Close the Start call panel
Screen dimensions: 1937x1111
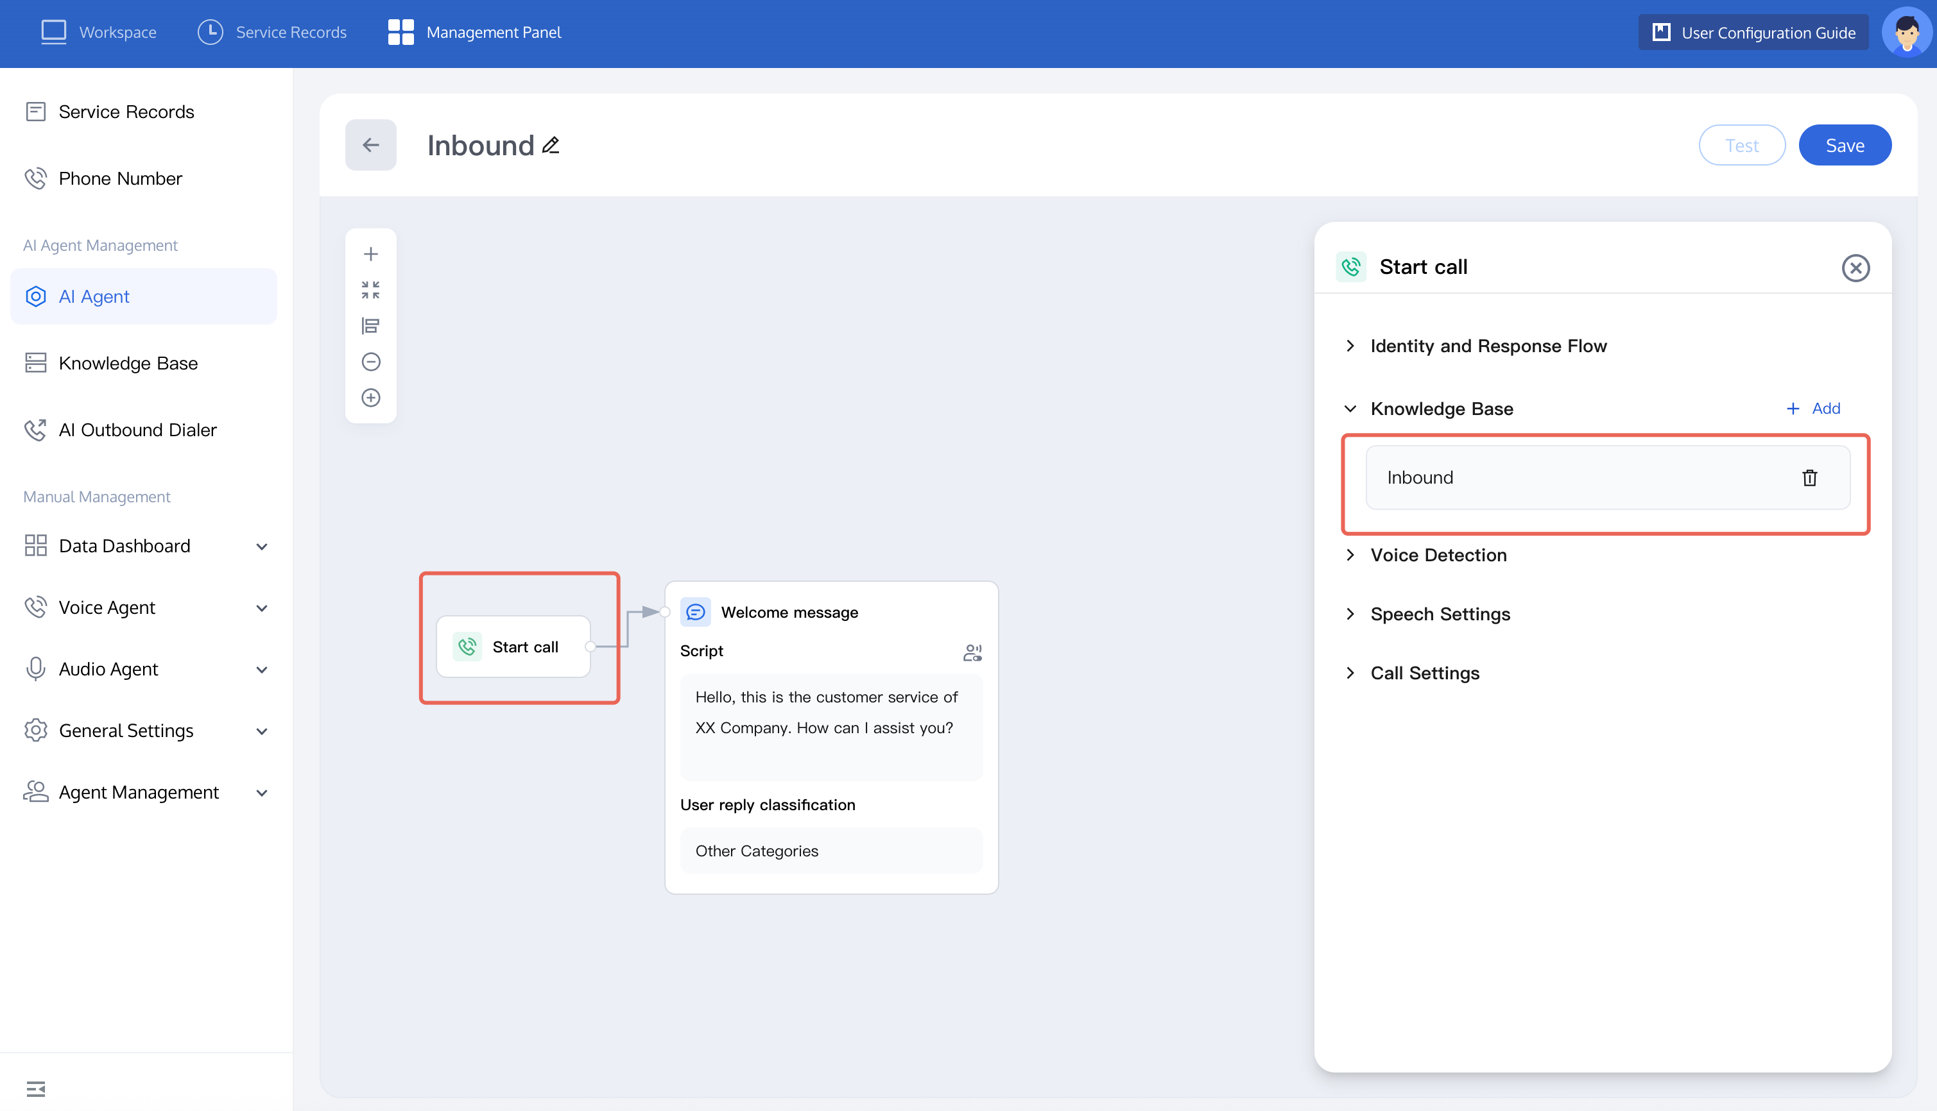pos(1855,268)
